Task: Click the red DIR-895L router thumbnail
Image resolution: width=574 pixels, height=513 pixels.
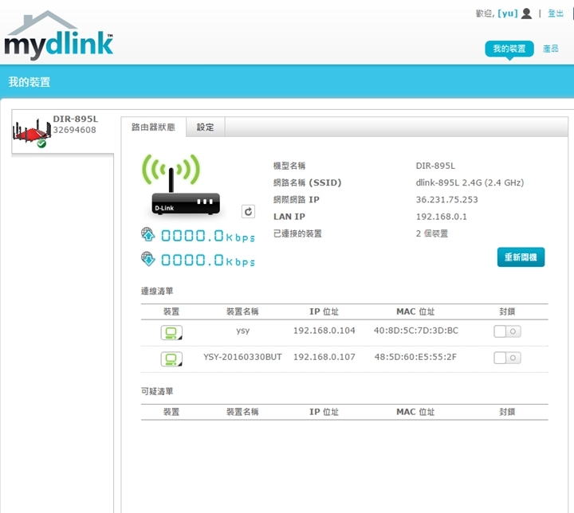Action: 32,132
